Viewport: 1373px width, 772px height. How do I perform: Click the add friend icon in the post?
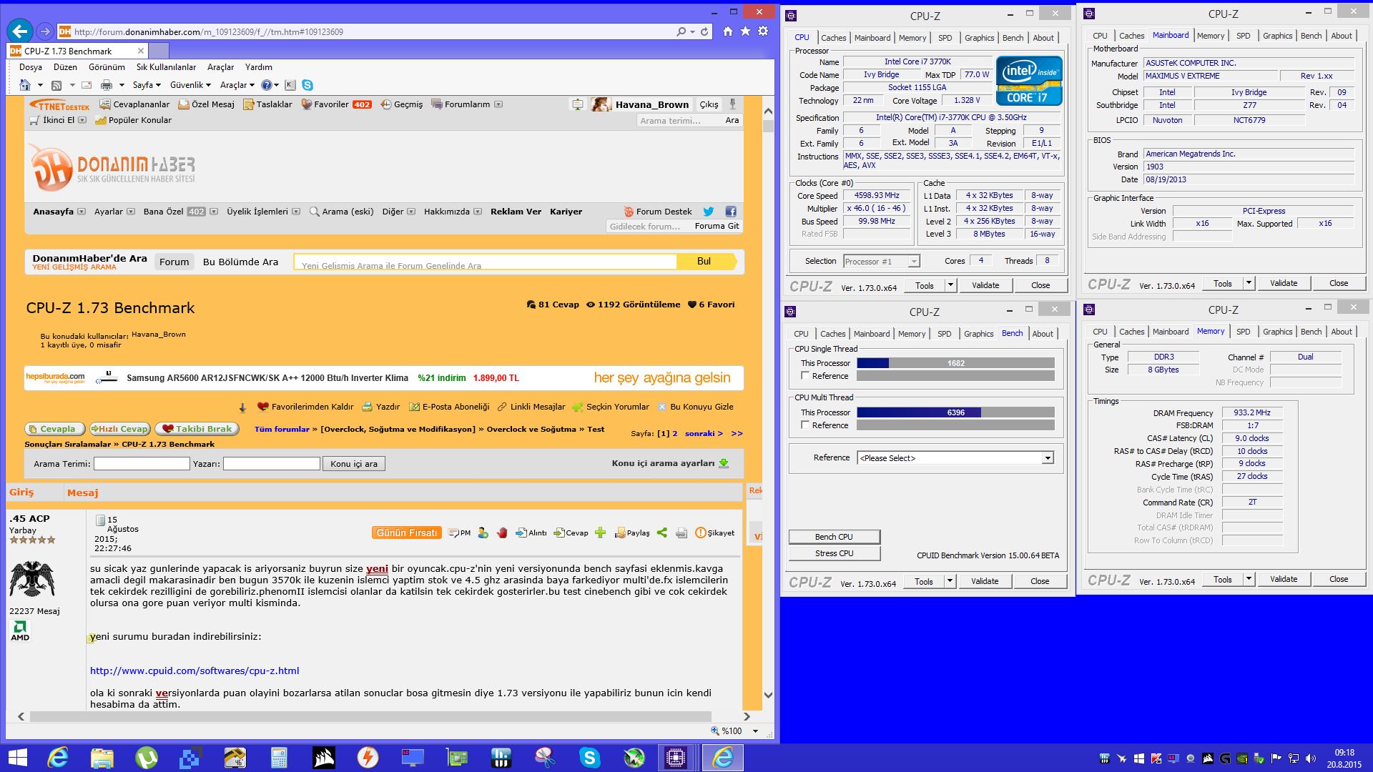pyautogui.click(x=483, y=533)
